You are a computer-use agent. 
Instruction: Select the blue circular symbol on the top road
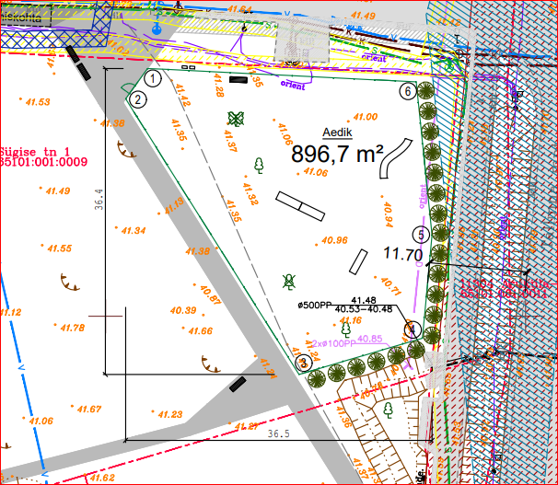157,29
